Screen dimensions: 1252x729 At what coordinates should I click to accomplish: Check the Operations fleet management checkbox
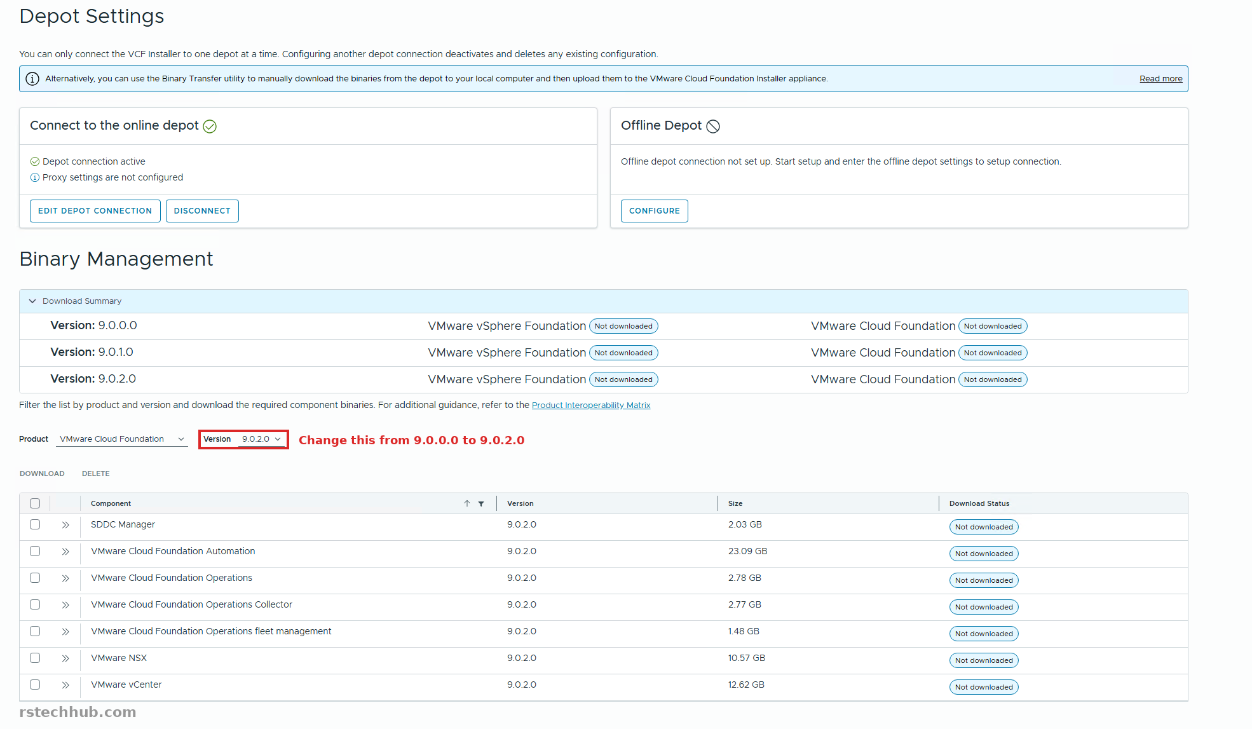point(35,631)
